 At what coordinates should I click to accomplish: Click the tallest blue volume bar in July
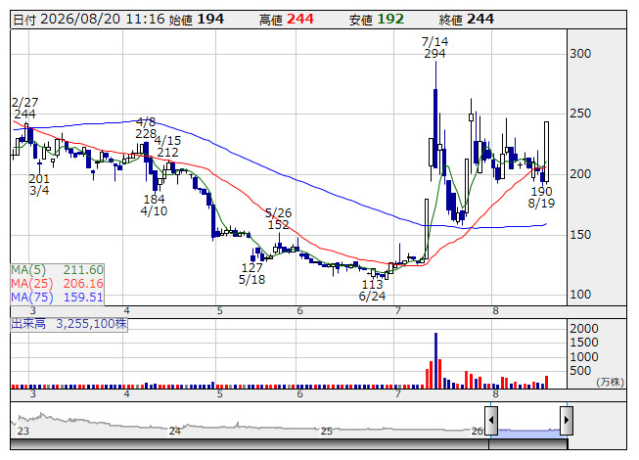435,360
